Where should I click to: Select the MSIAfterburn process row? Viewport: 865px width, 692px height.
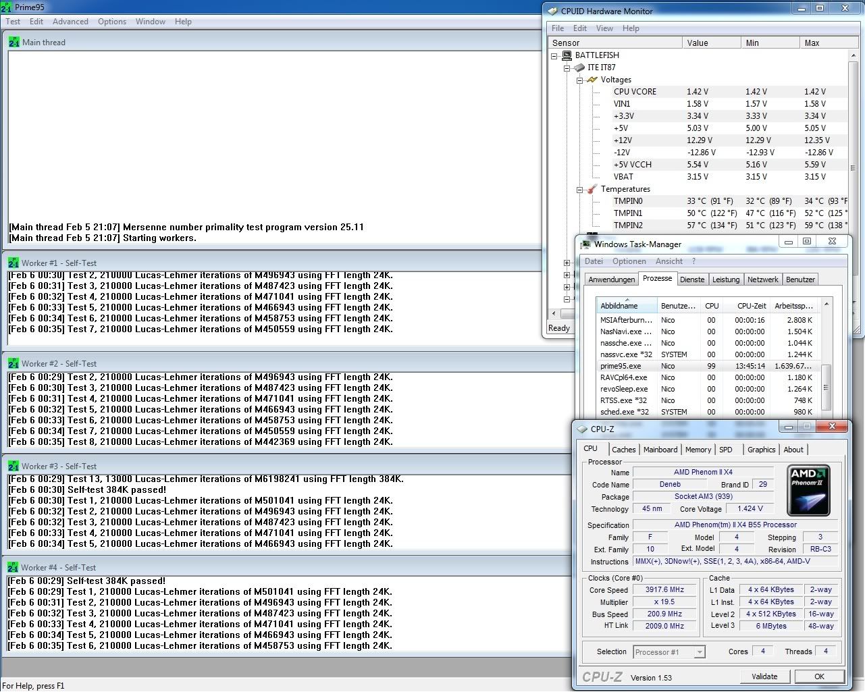point(708,320)
